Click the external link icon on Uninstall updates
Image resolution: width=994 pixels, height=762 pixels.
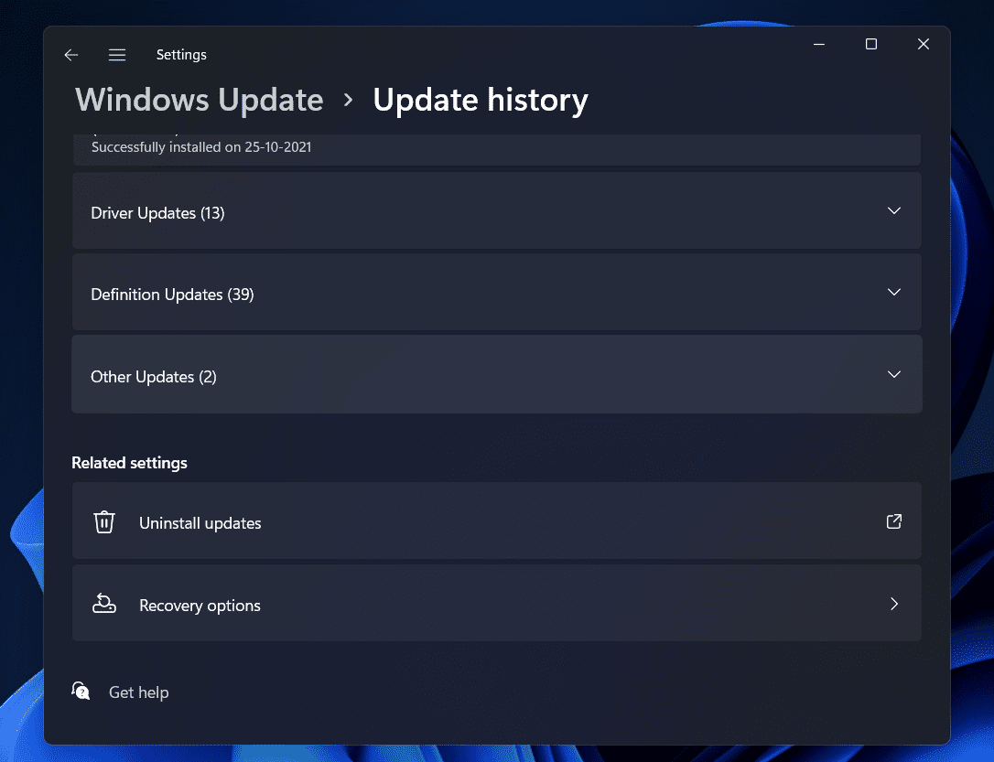pos(894,521)
